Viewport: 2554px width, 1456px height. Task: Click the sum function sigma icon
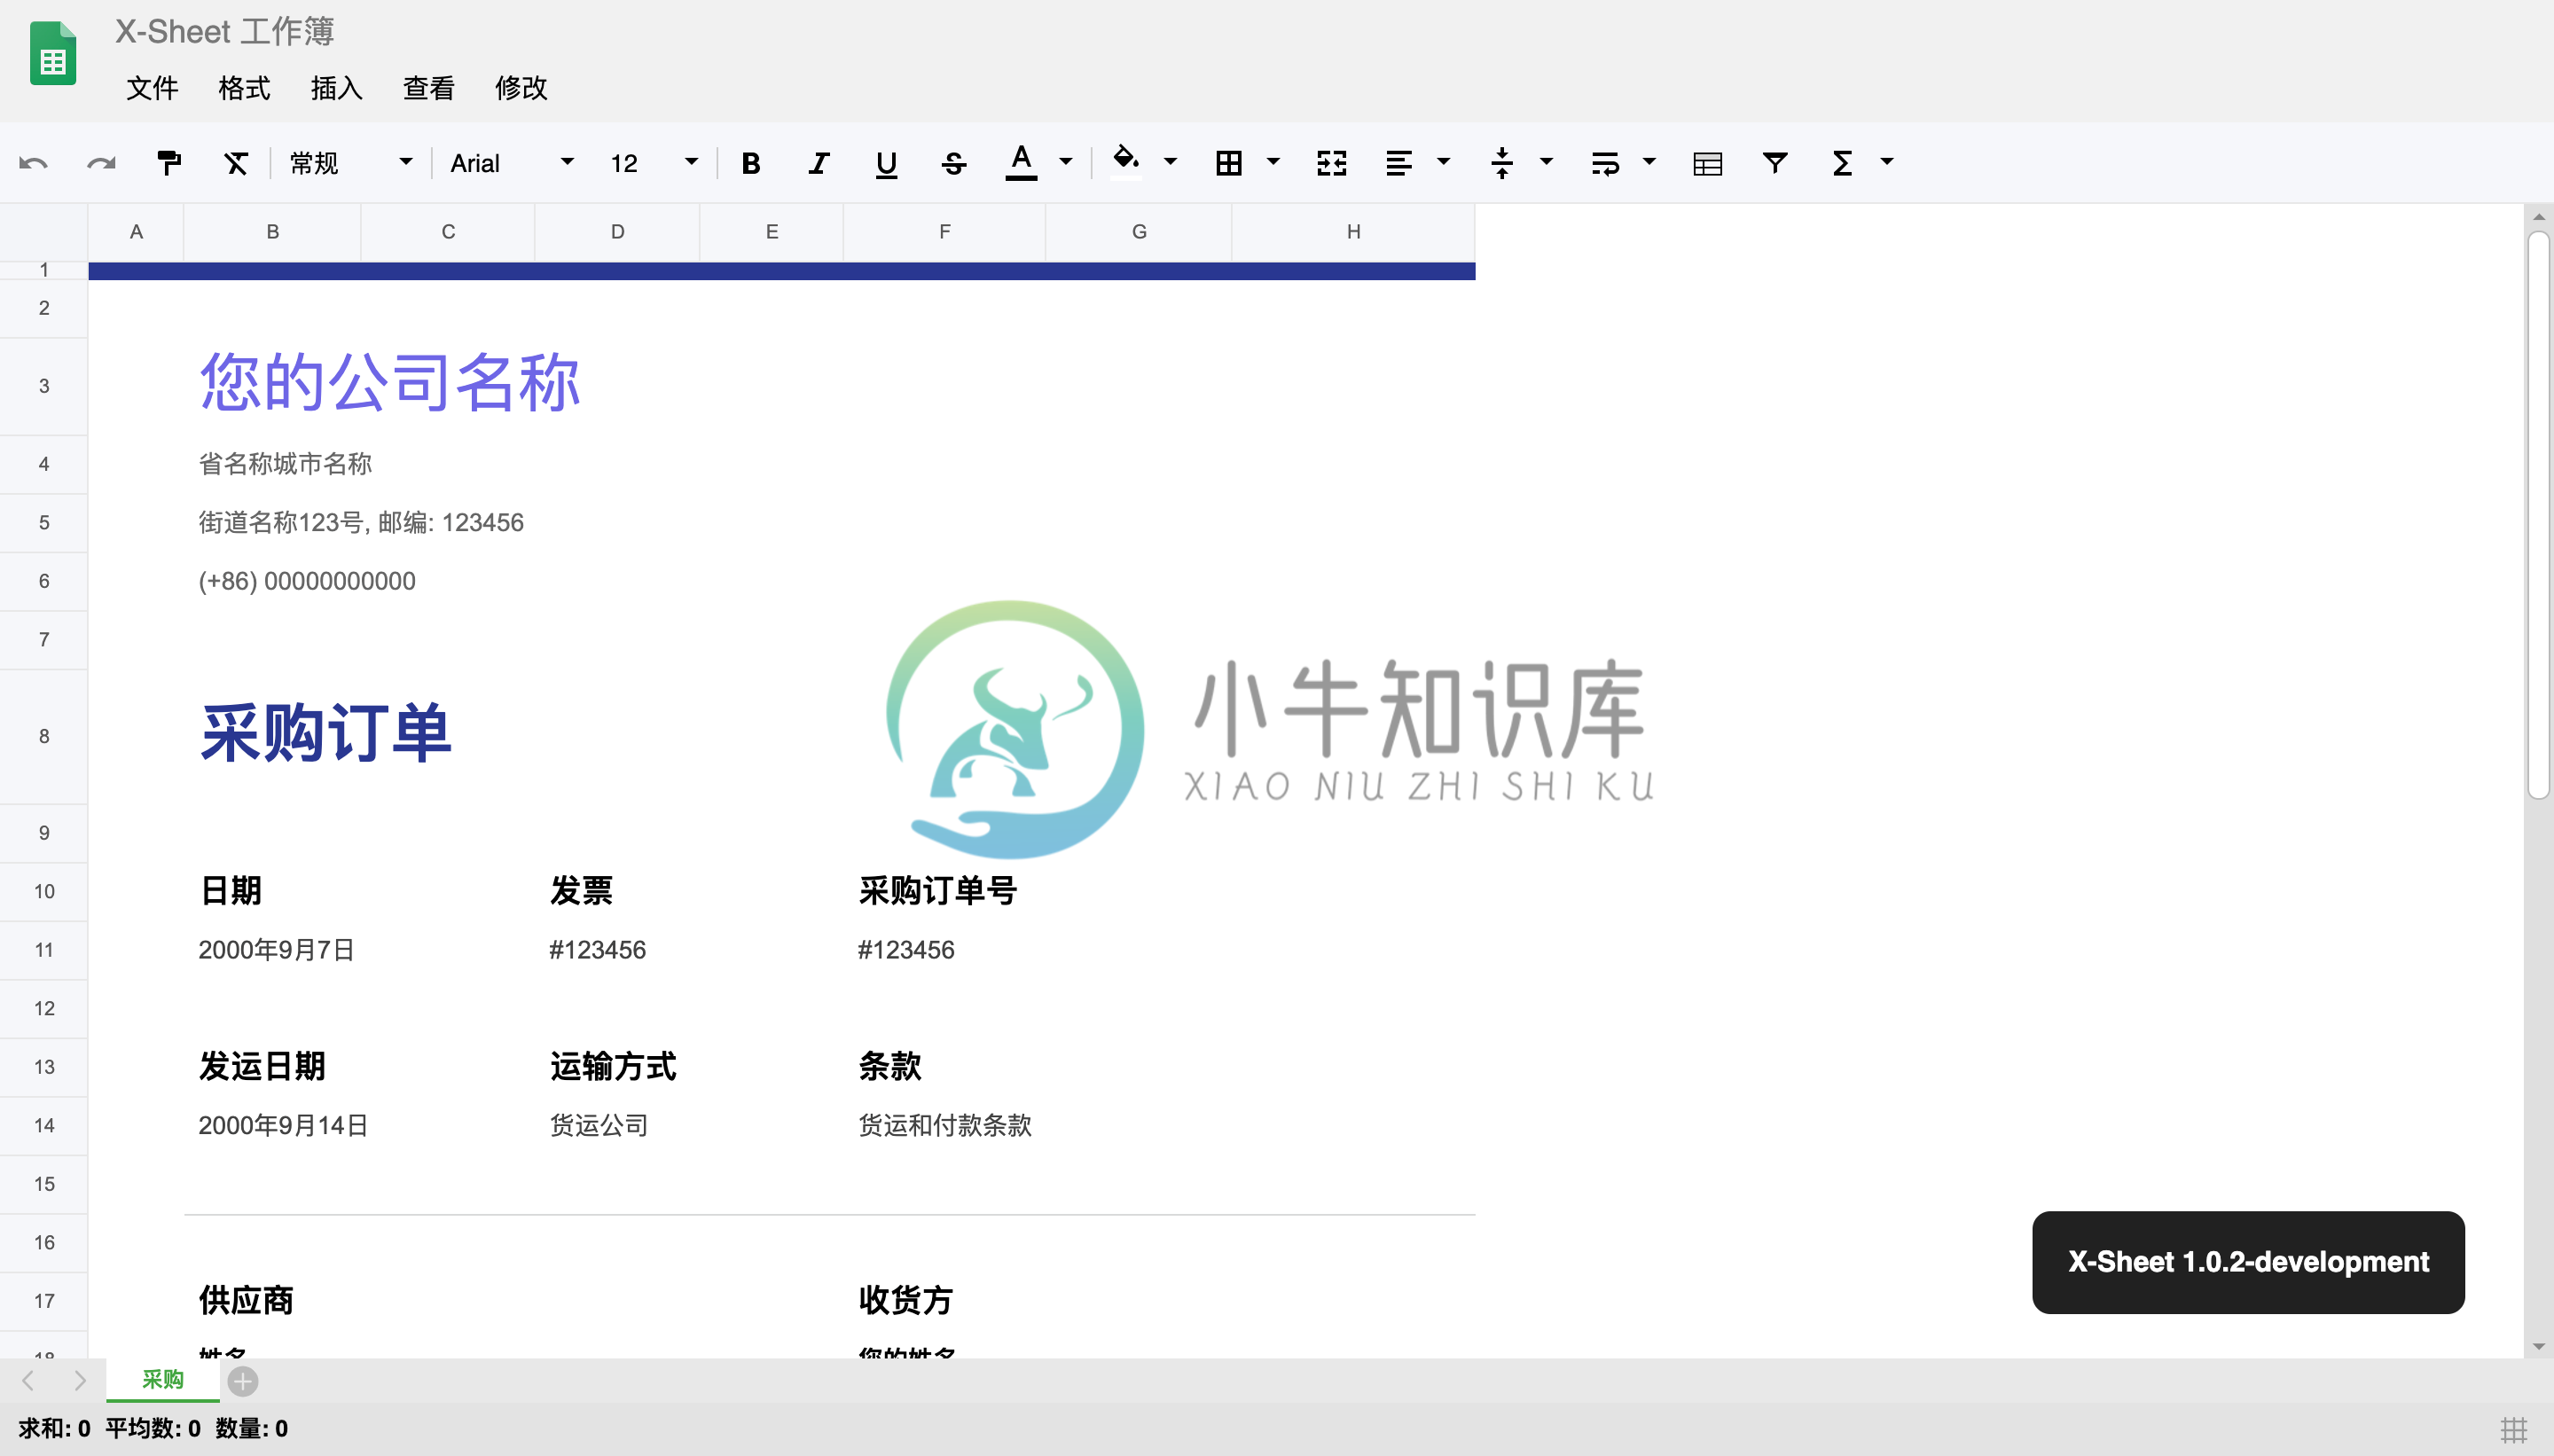click(x=1842, y=163)
